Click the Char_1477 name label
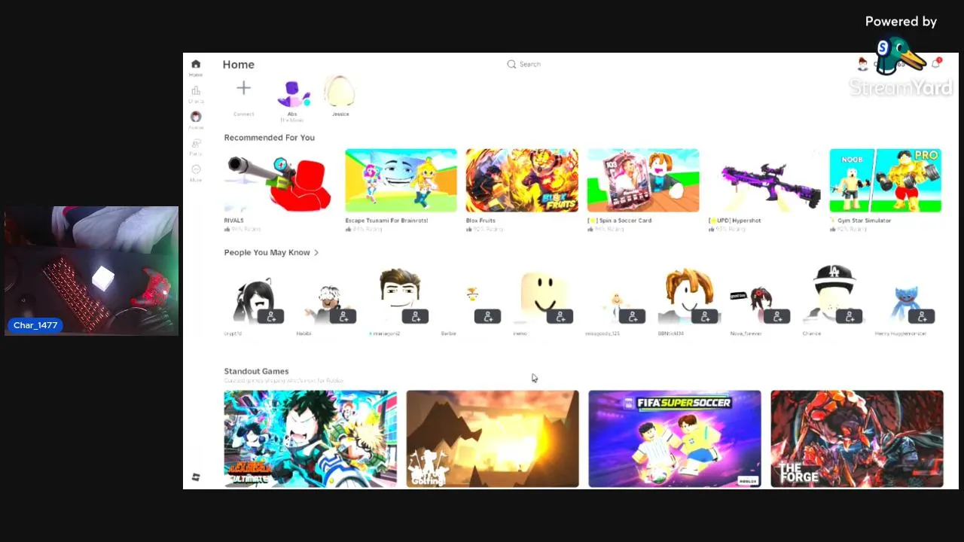 pyautogui.click(x=35, y=325)
